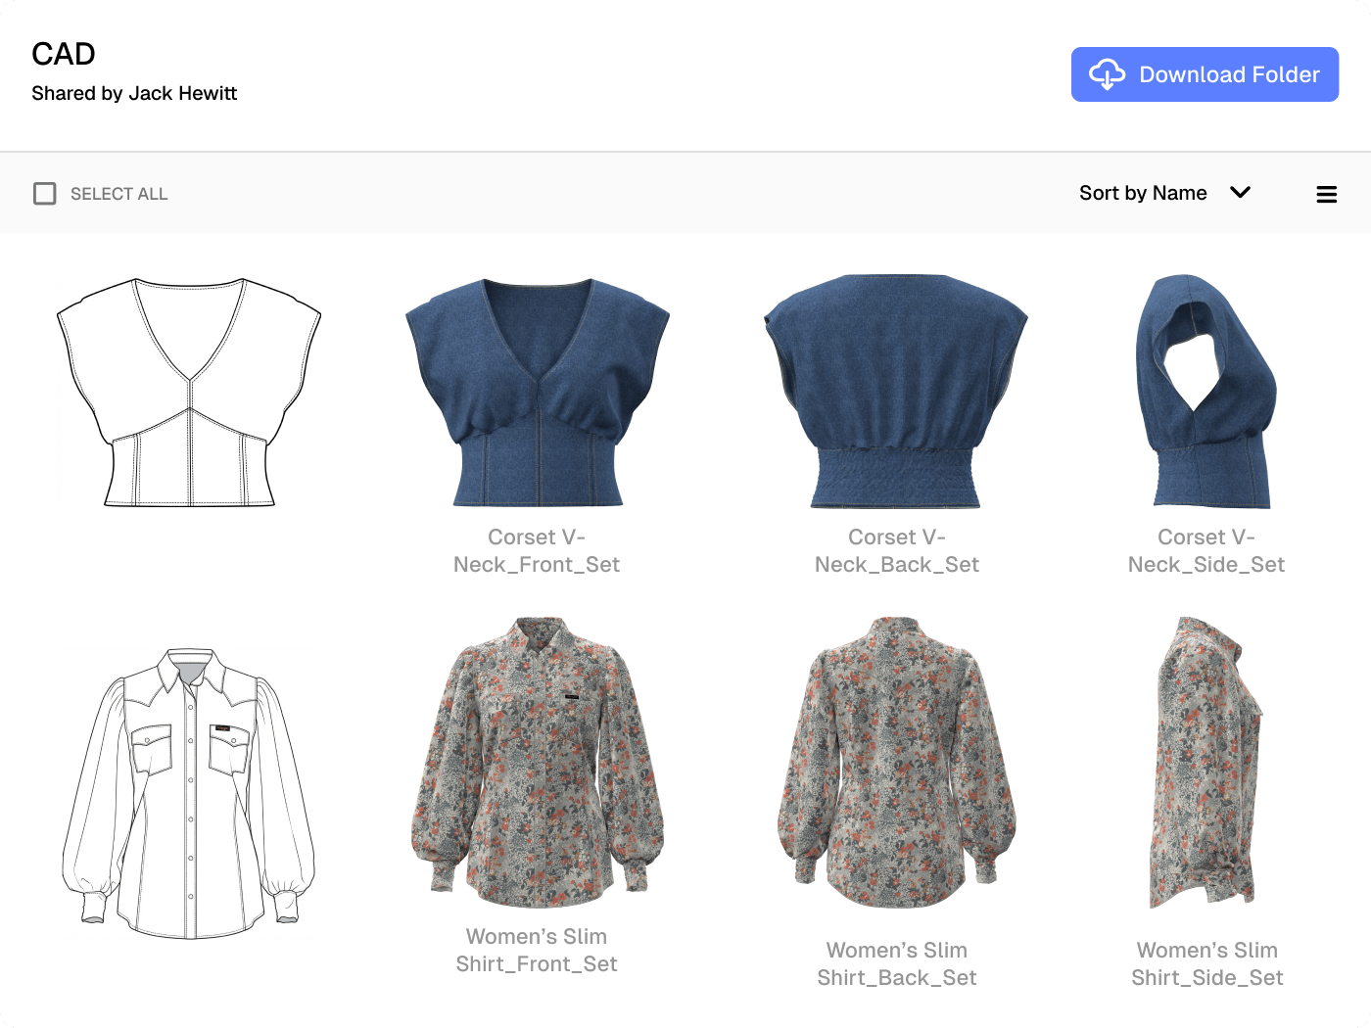Screen dimensions: 1371x1028
Task: Select the denim corset side view thumbnail
Action: click(1206, 392)
